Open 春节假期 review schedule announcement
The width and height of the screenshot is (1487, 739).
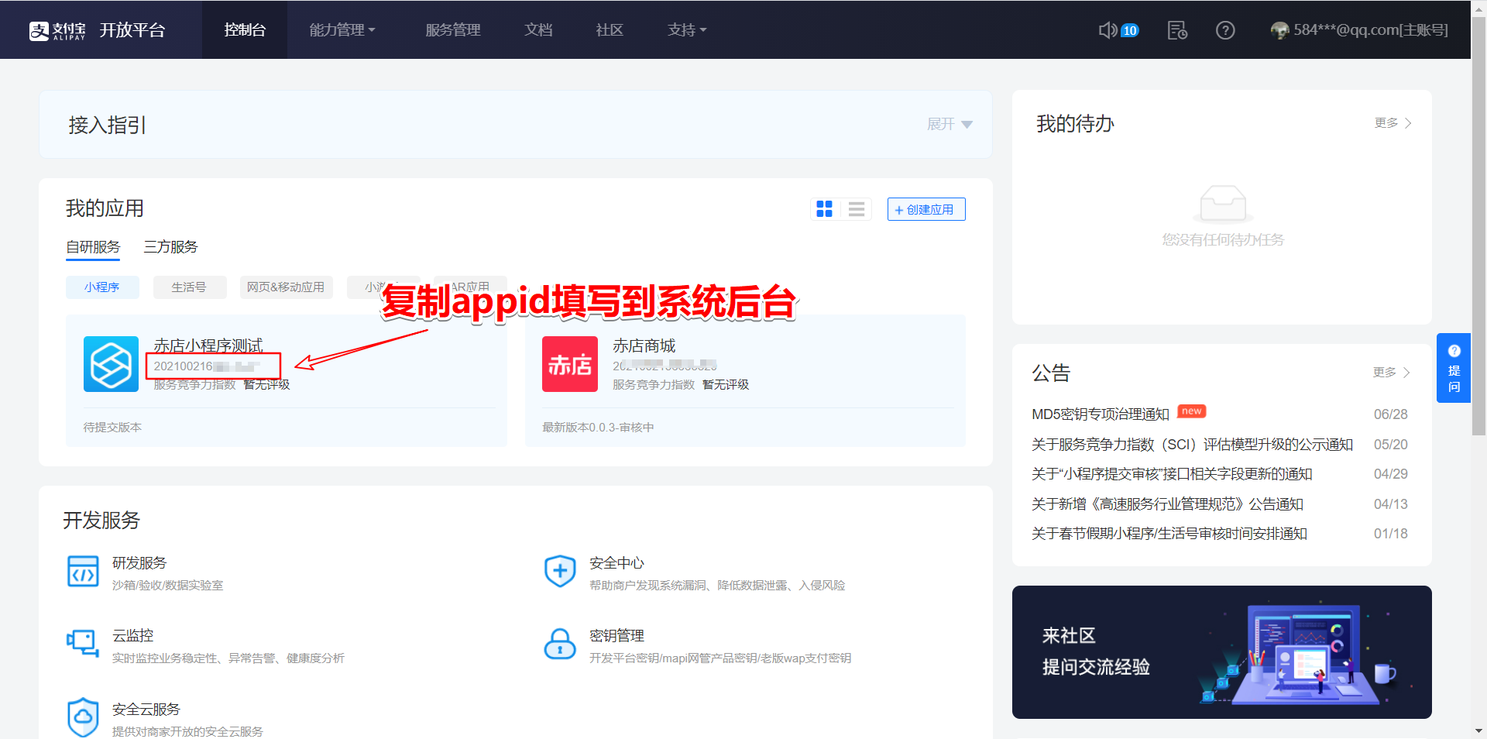pos(1169,534)
